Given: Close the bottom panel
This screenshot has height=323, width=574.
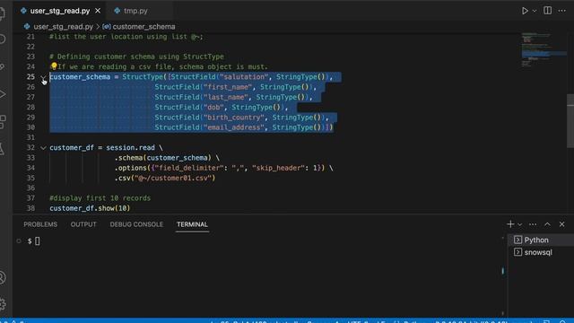Looking at the screenshot, I should click(x=562, y=224).
